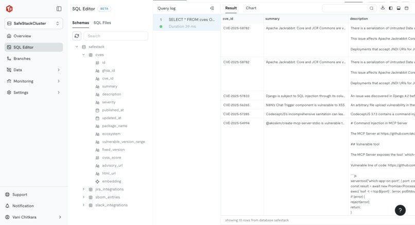The height and width of the screenshot is (225, 415).
Task: Click the Support lifebuoy icon
Action: [x=7, y=195]
